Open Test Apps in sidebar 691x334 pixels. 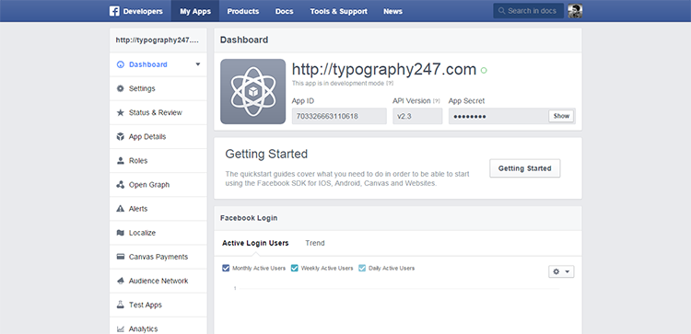coord(158,305)
